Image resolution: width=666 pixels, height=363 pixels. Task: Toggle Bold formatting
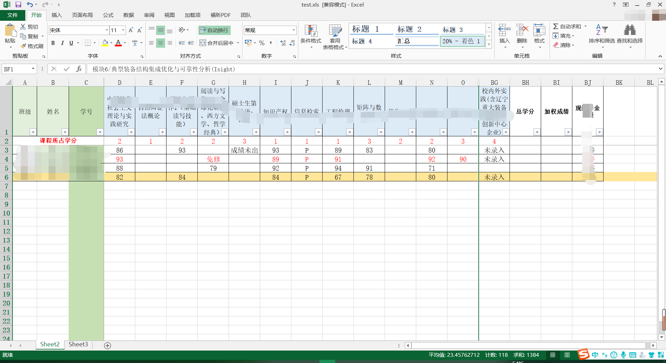point(53,43)
